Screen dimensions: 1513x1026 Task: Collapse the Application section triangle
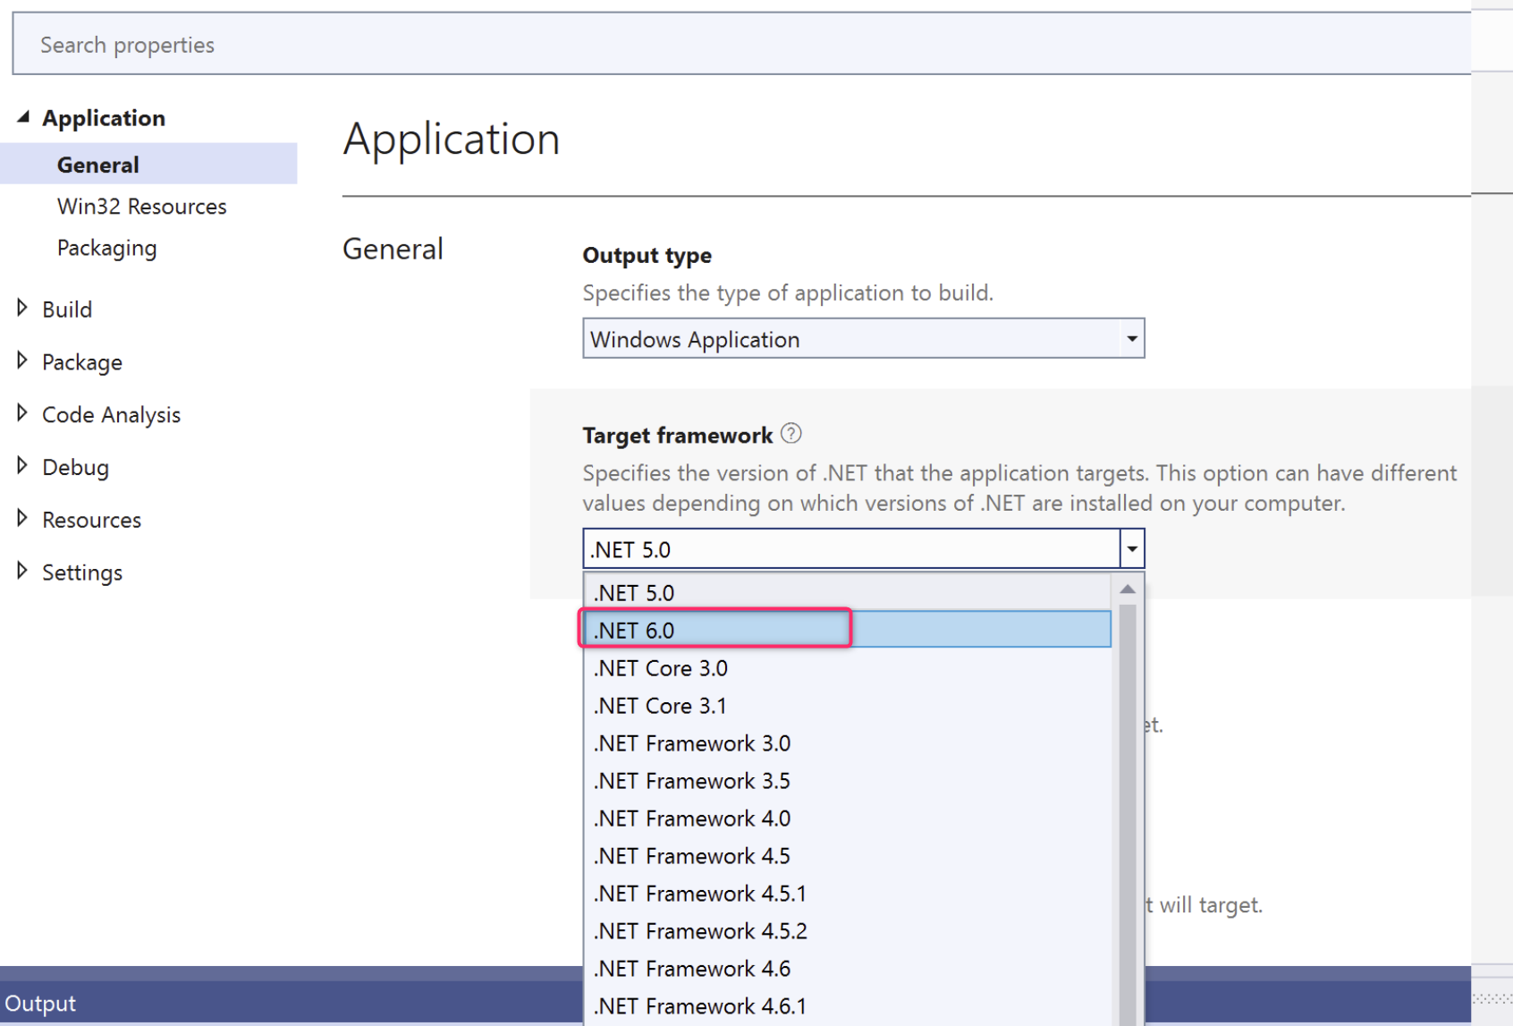point(22,115)
